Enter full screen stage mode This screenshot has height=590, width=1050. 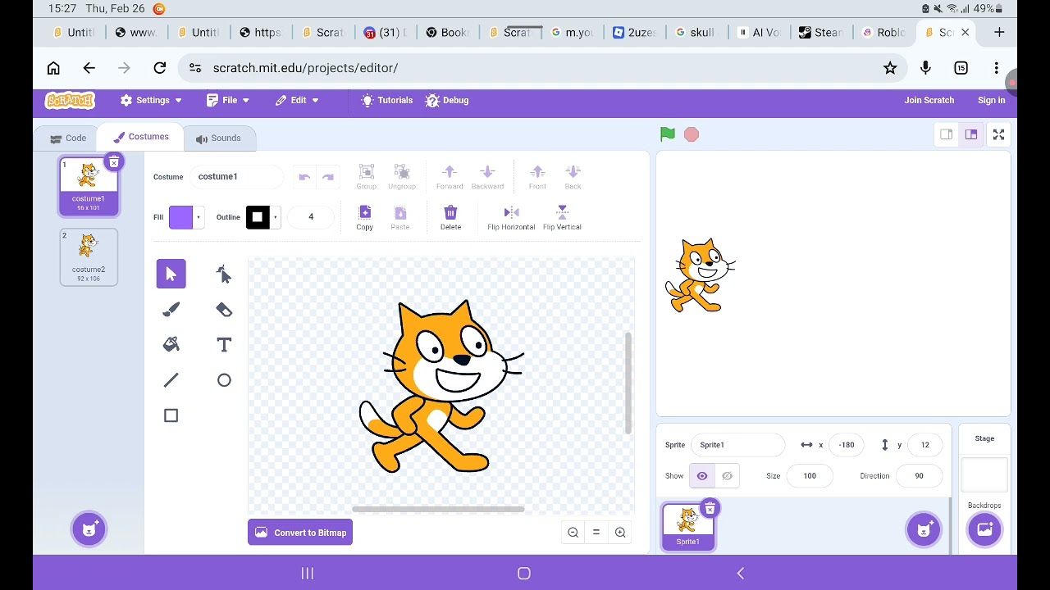pyautogui.click(x=998, y=134)
